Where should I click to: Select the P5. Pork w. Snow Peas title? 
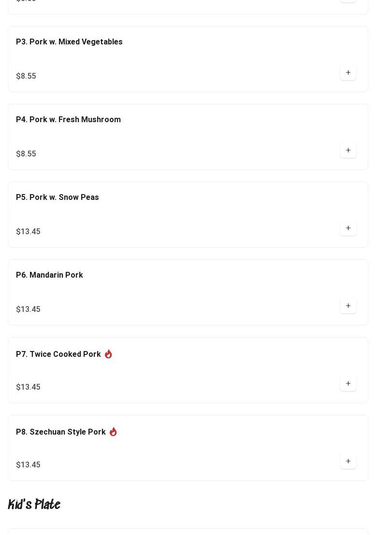pyautogui.click(x=58, y=197)
